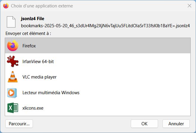Pick the Windows media player icon

[x=12, y=93]
